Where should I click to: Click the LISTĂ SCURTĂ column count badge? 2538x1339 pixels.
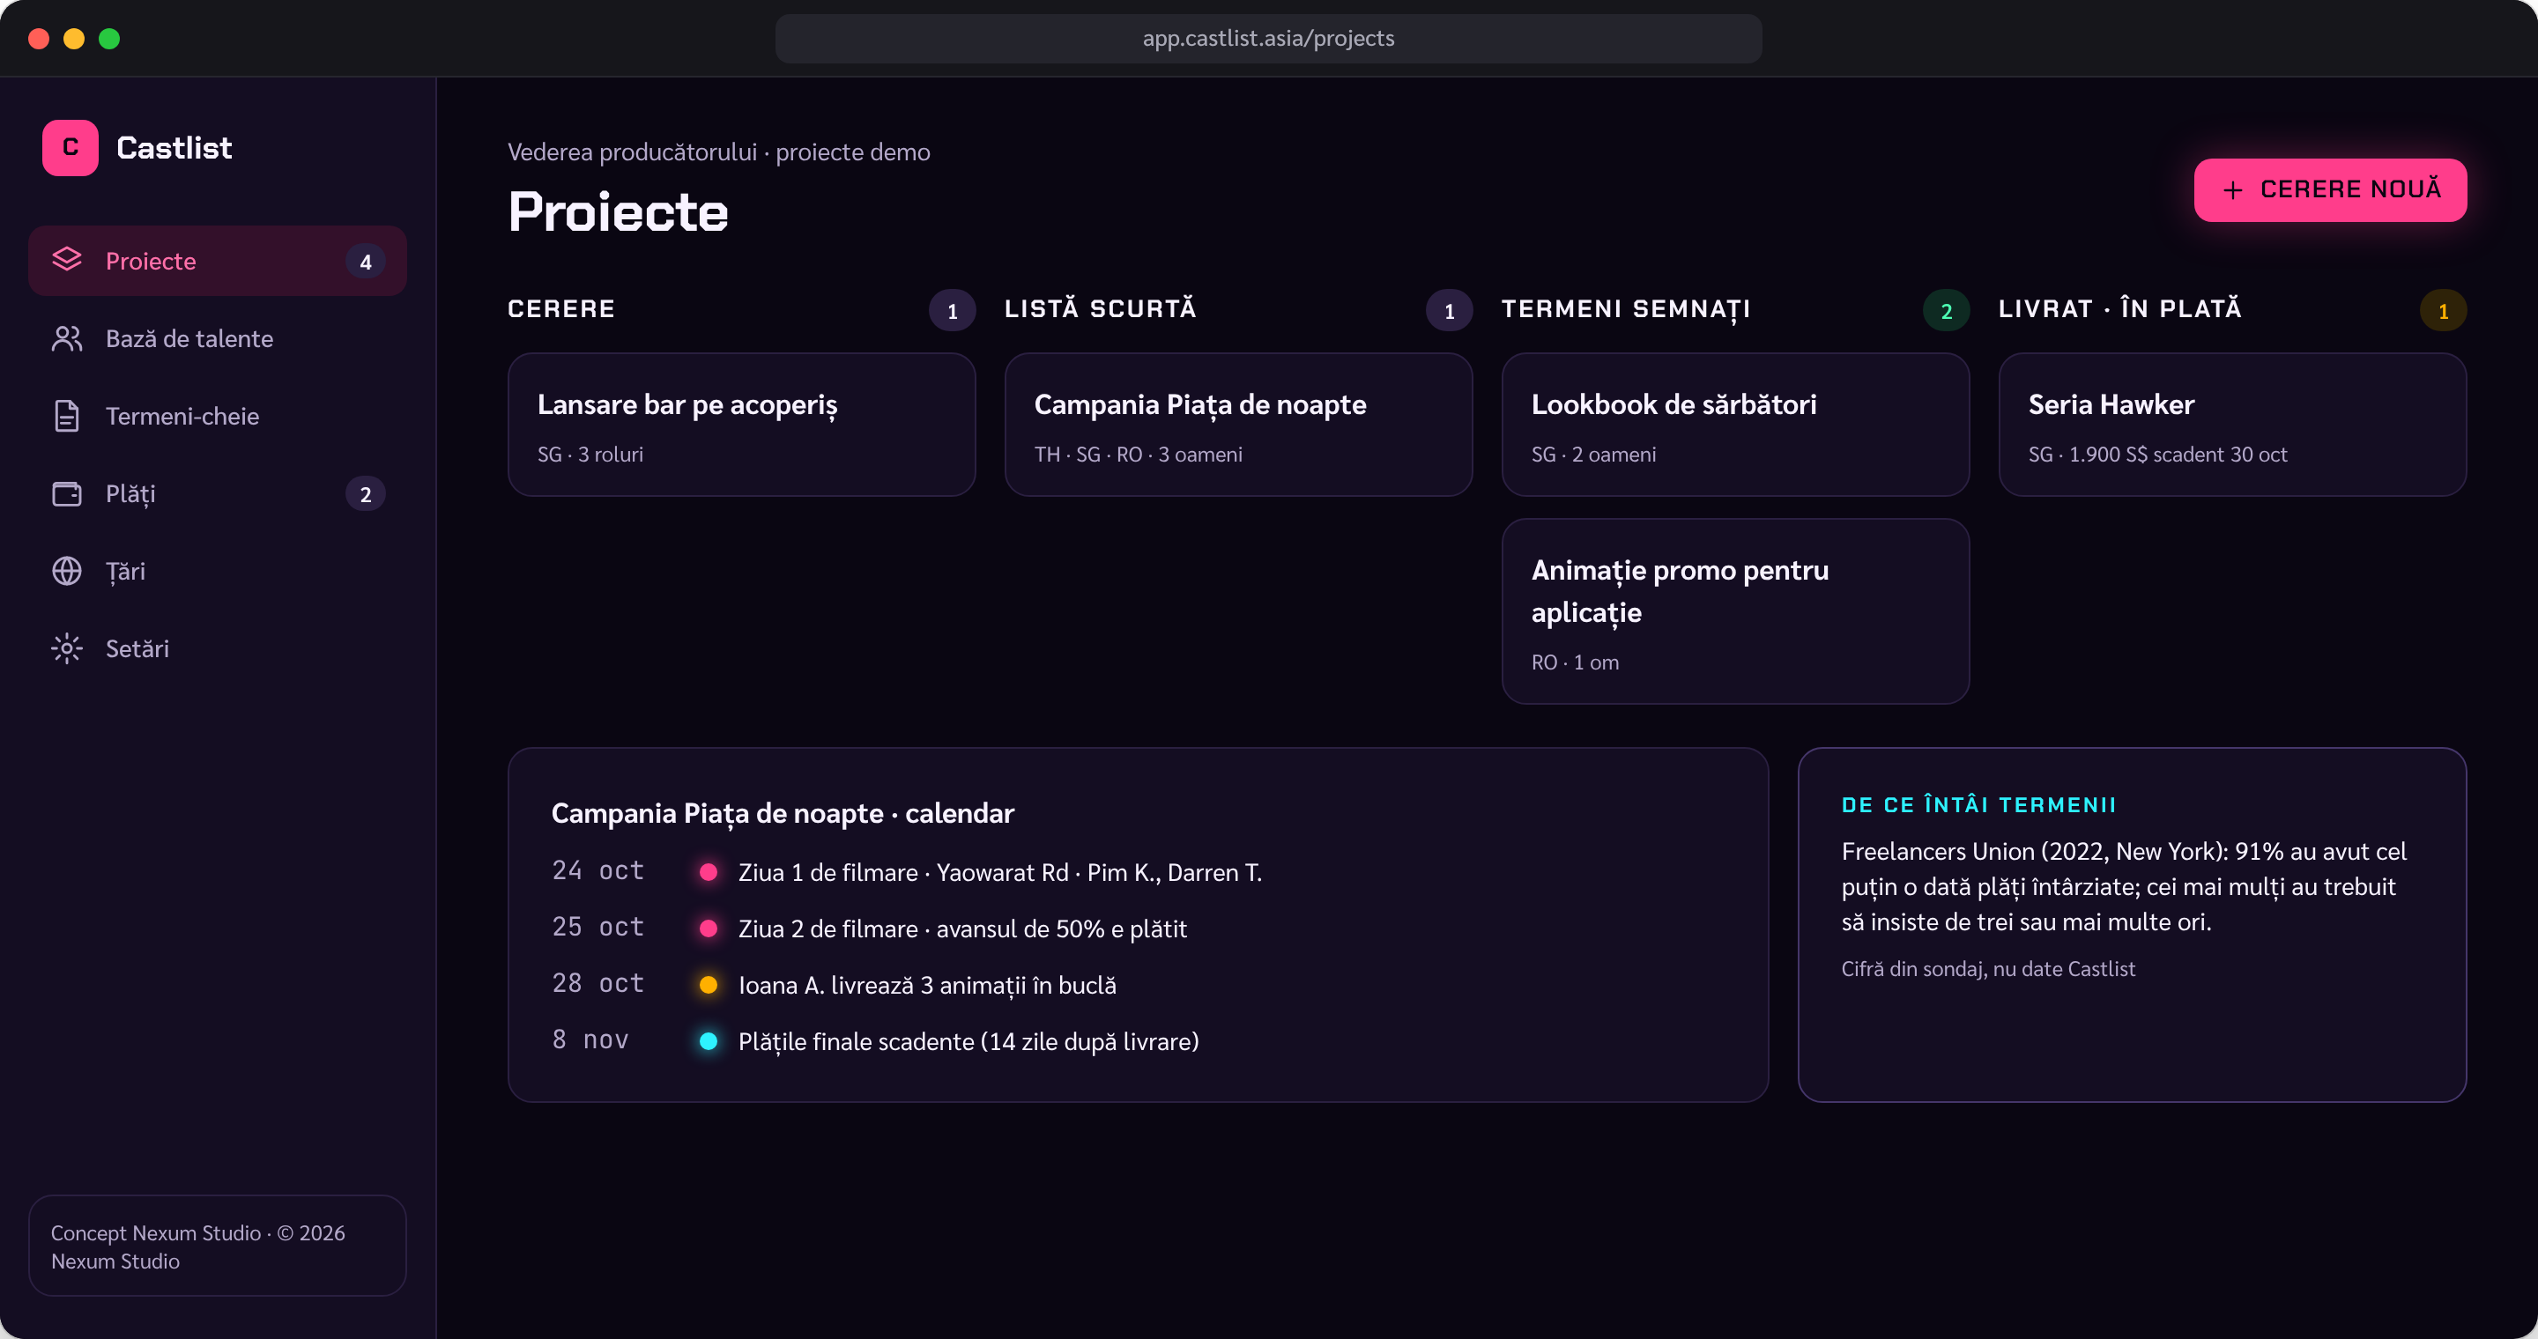coord(1448,310)
